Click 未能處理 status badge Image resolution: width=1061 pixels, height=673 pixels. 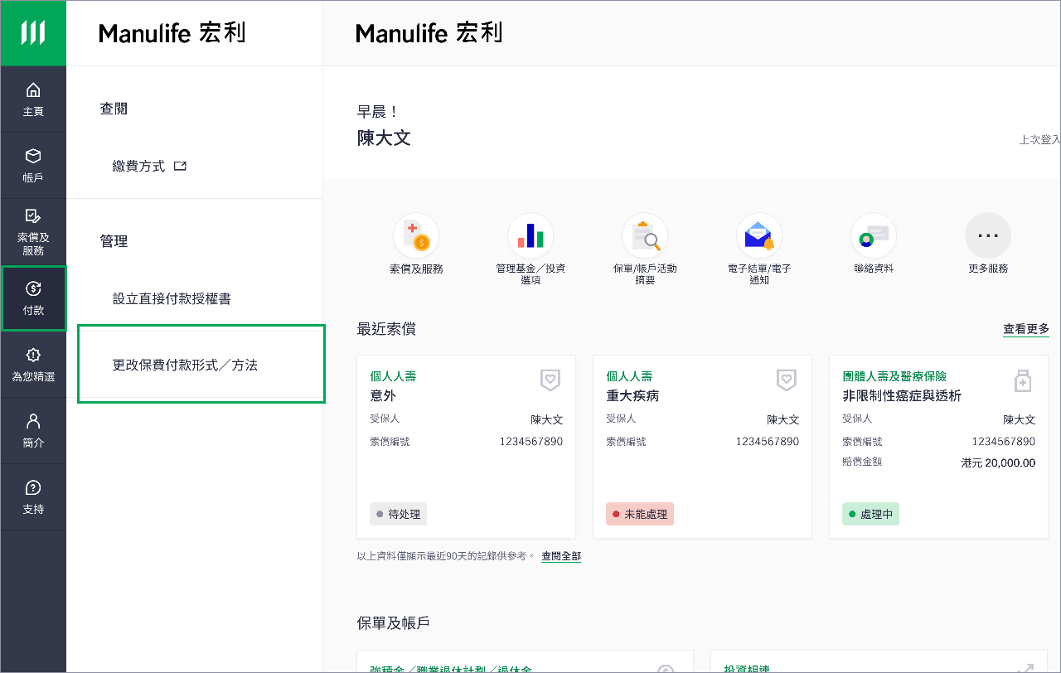tap(640, 514)
